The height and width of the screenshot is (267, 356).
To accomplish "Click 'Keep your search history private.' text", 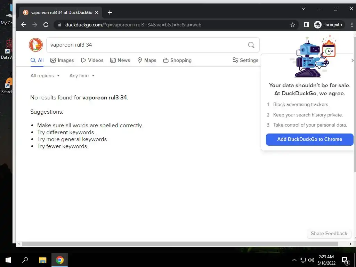I will pyautogui.click(x=308, y=115).
